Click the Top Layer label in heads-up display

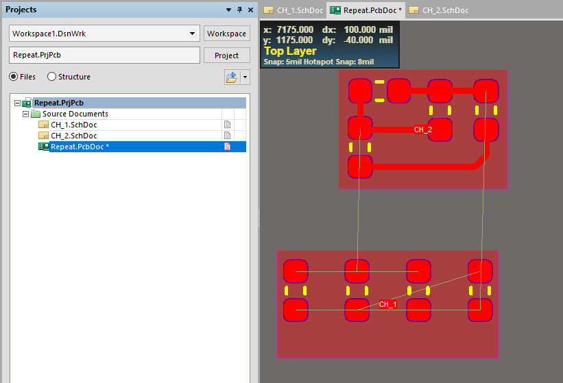click(290, 51)
